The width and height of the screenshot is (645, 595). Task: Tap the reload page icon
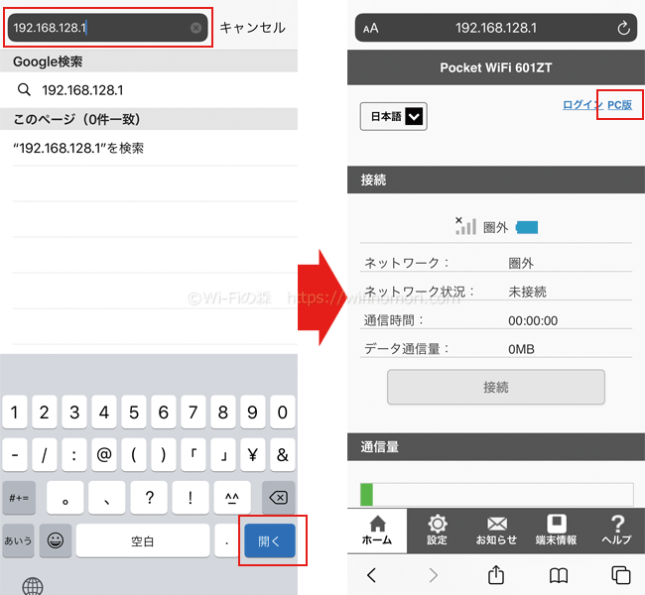623,28
